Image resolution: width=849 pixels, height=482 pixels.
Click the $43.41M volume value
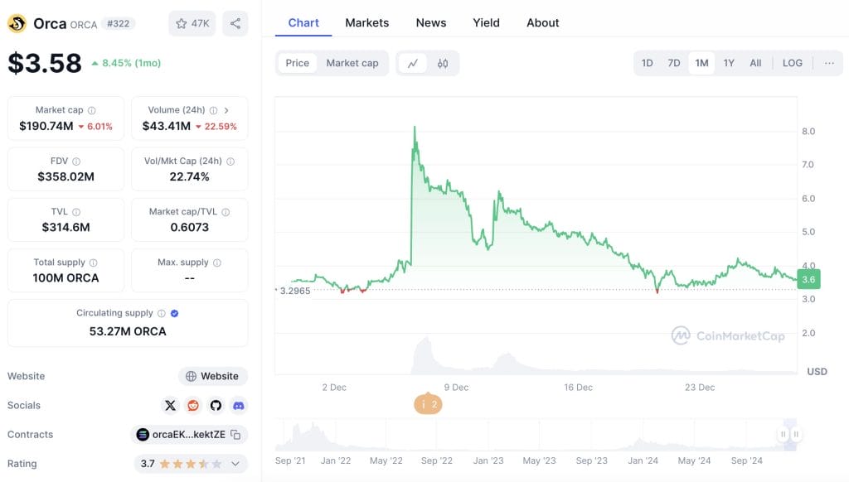(166, 126)
